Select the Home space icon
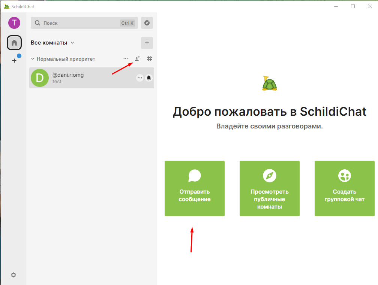Viewport: 378px width, 285px height. [14, 43]
